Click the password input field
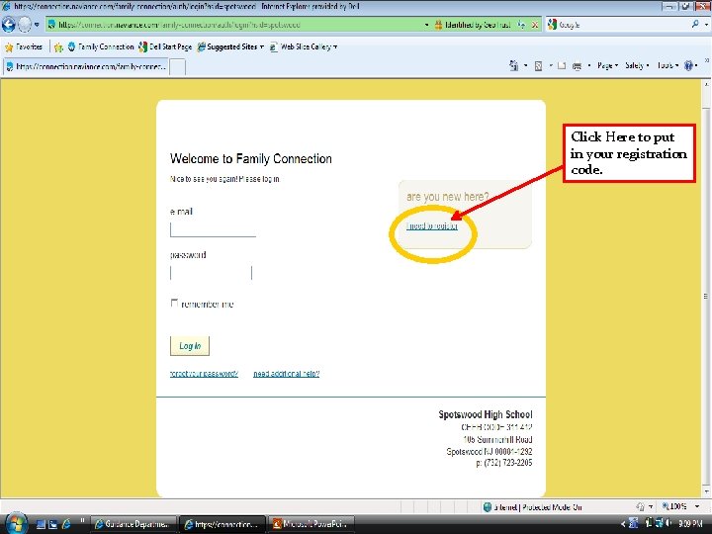 (x=212, y=273)
